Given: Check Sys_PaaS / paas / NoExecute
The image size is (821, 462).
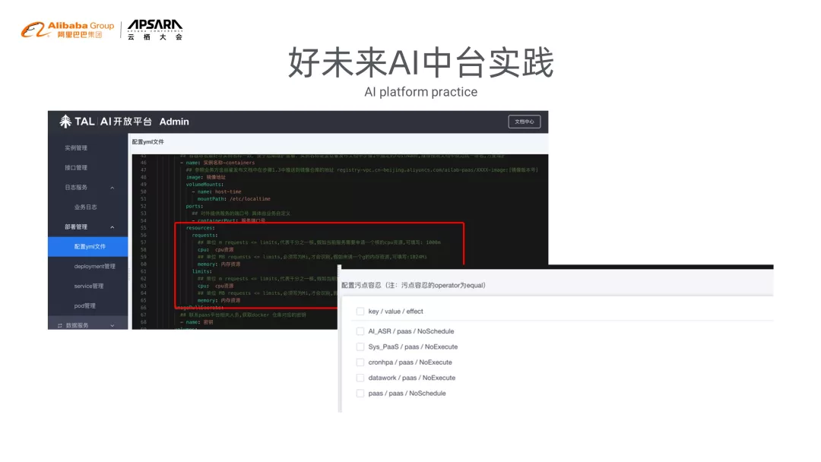Looking at the screenshot, I should tap(360, 347).
